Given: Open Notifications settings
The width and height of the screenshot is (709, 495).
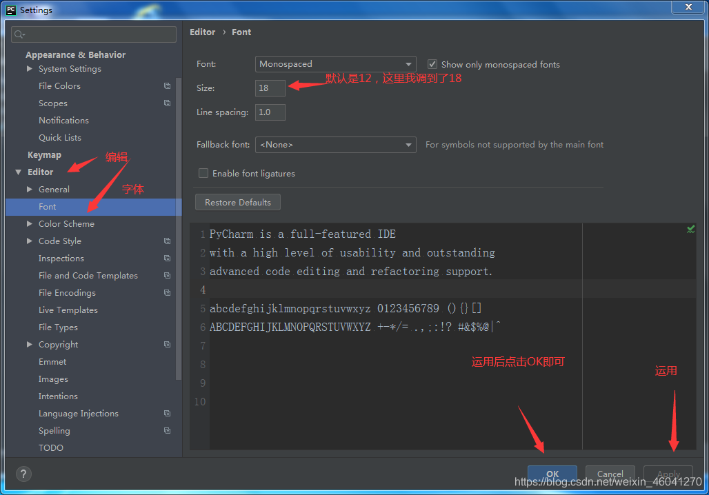Looking at the screenshot, I should click(x=63, y=120).
